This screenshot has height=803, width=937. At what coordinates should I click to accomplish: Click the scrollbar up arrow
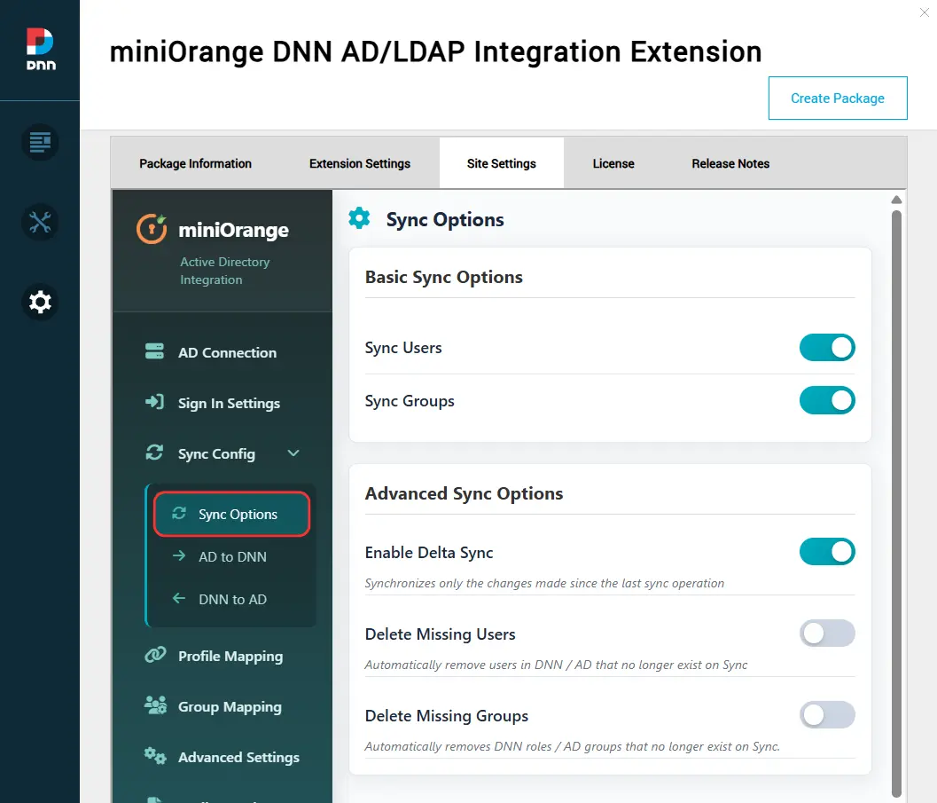click(x=896, y=200)
